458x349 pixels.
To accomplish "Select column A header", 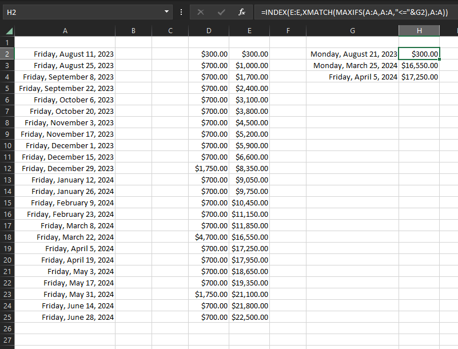I will tap(65, 31).
